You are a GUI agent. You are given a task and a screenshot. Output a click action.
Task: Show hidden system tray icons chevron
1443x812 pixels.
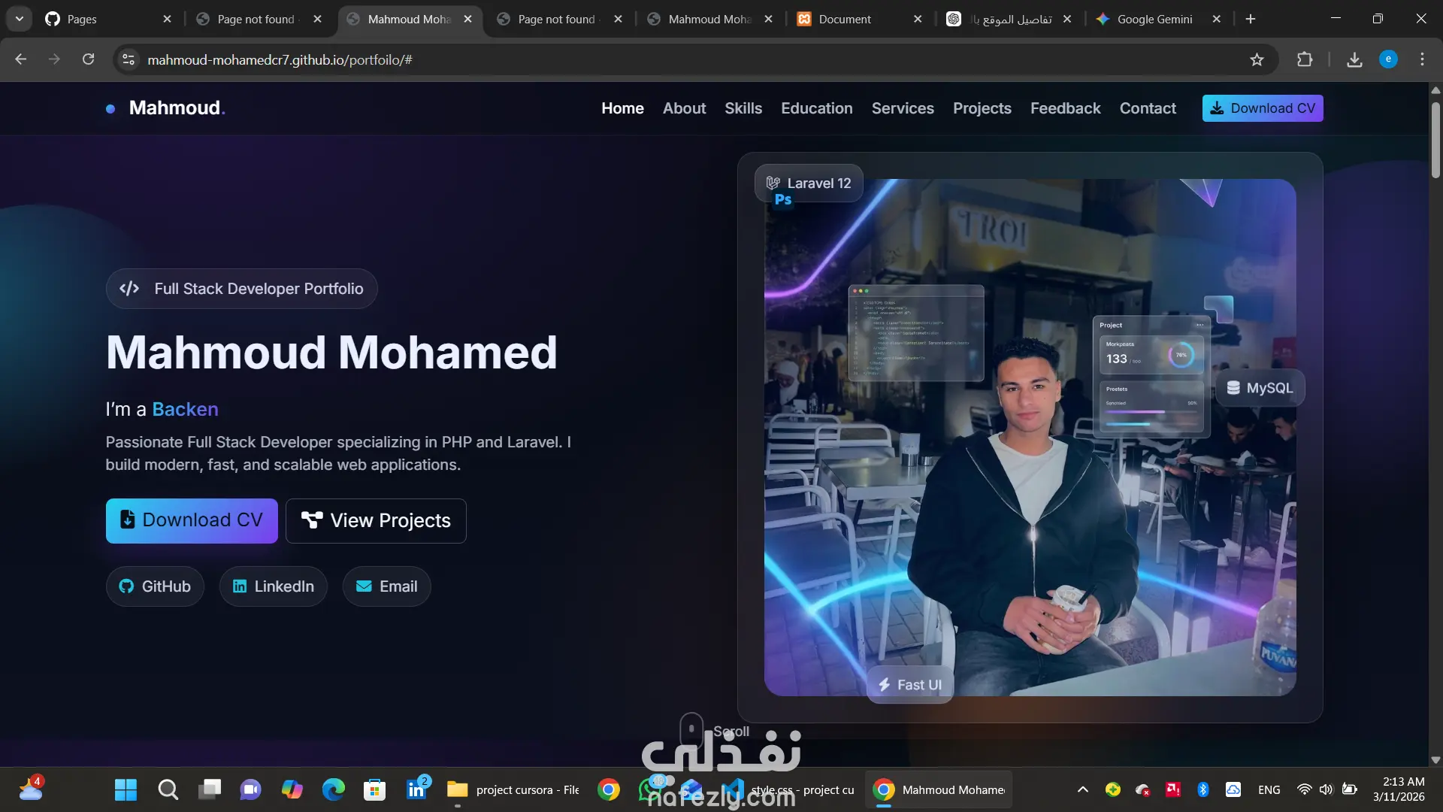(1082, 789)
